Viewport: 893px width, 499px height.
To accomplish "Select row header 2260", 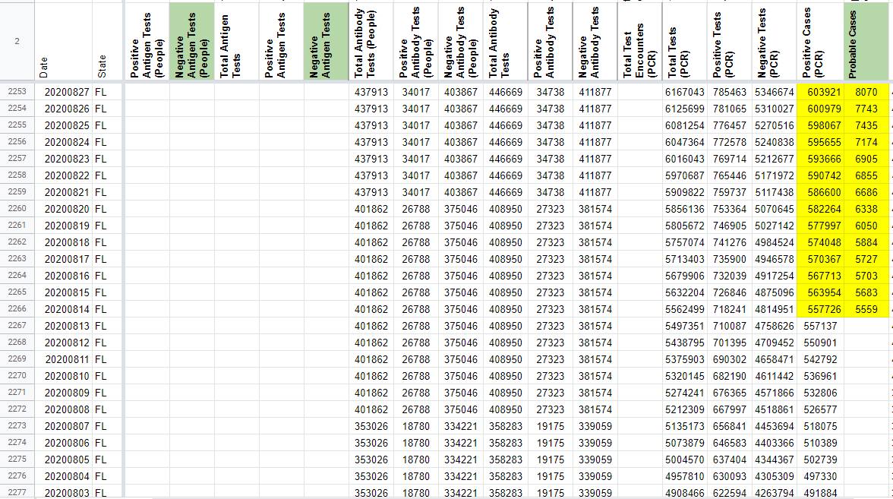I will 17,208.
